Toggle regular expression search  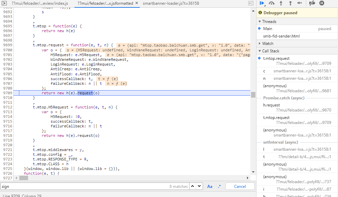click(219, 187)
